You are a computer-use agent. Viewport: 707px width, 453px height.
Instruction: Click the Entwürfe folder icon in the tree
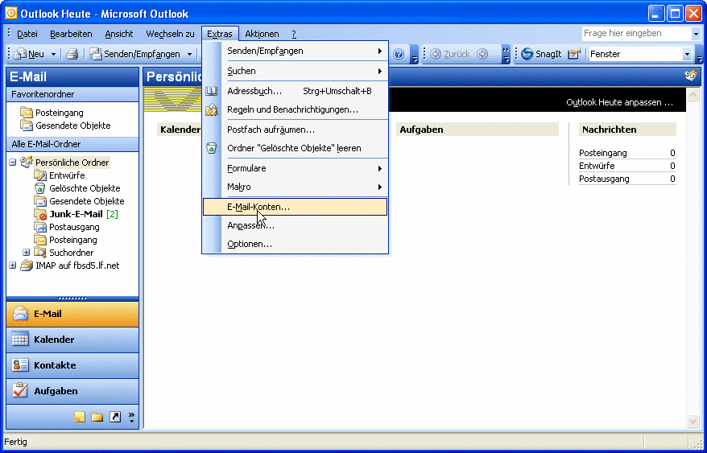(x=40, y=175)
